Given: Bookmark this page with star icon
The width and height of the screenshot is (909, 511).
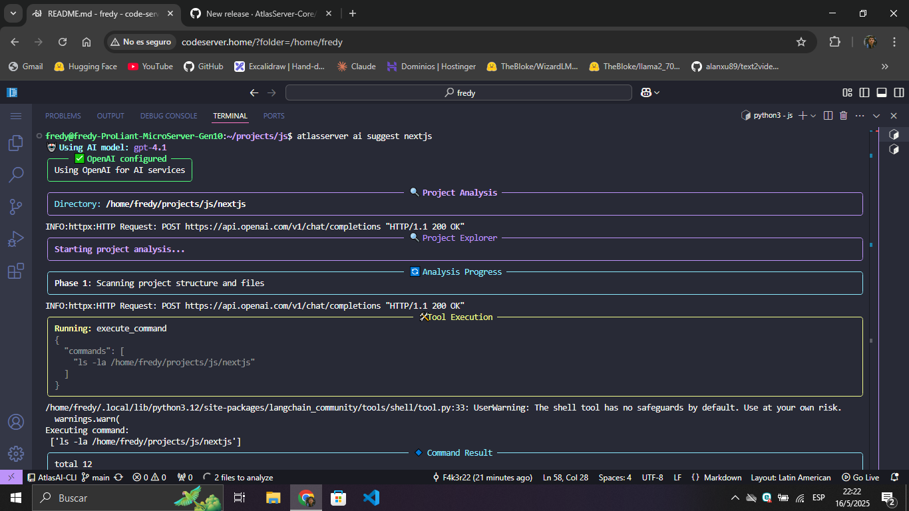Looking at the screenshot, I should click(x=801, y=42).
